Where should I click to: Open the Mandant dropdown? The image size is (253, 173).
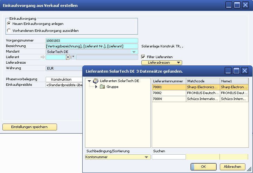(134, 52)
